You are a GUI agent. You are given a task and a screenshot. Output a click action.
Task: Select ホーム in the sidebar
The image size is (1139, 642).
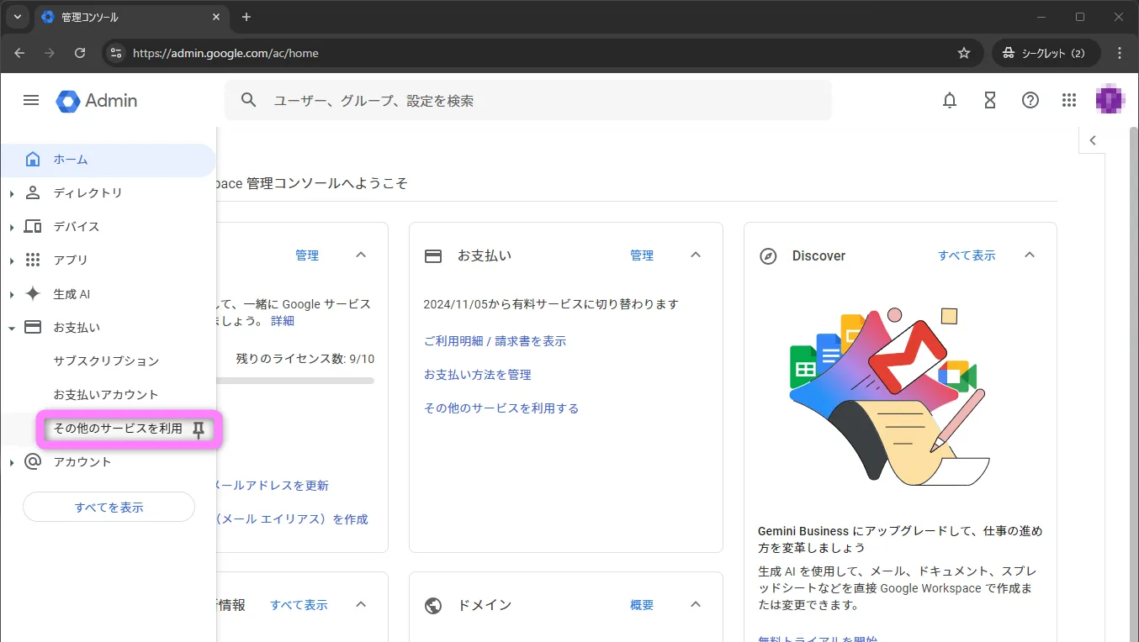(x=108, y=160)
